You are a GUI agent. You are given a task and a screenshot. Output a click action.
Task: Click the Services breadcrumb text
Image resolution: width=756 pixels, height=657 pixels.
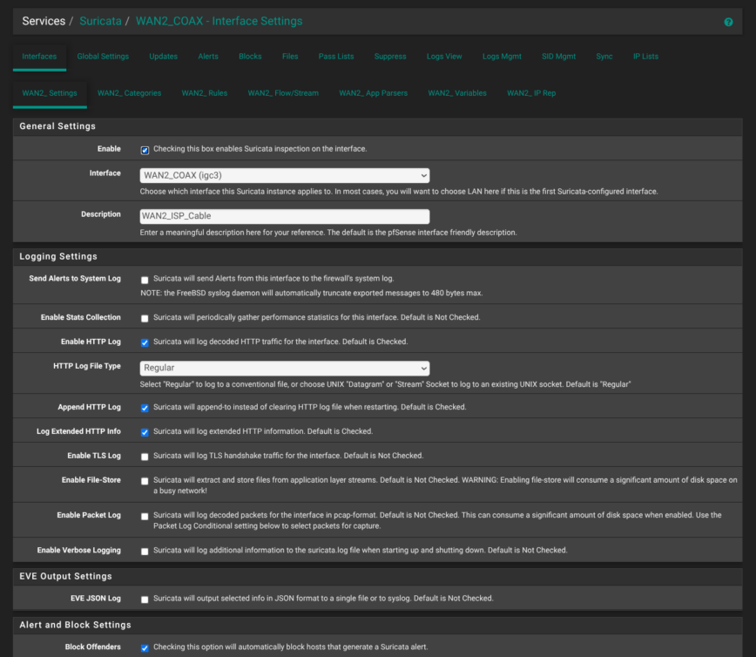[x=44, y=21]
